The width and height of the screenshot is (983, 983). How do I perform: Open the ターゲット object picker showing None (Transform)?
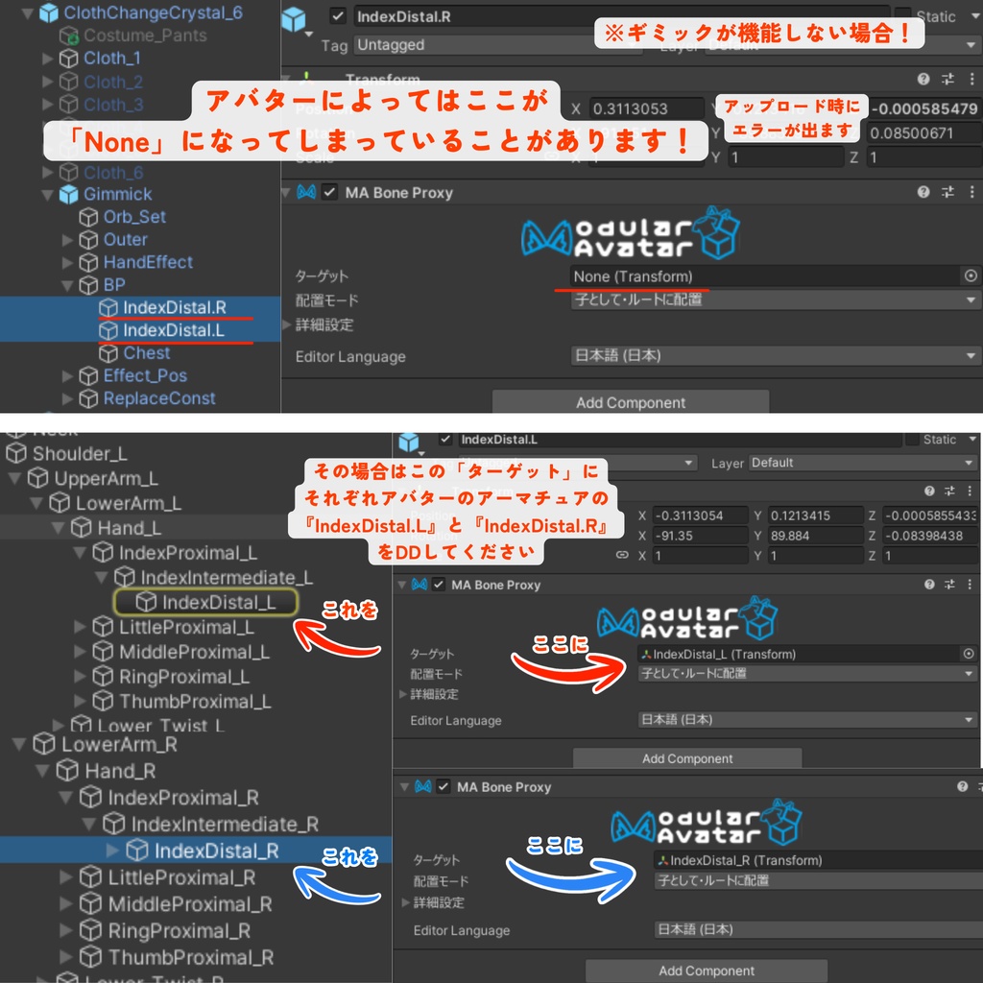point(971,276)
